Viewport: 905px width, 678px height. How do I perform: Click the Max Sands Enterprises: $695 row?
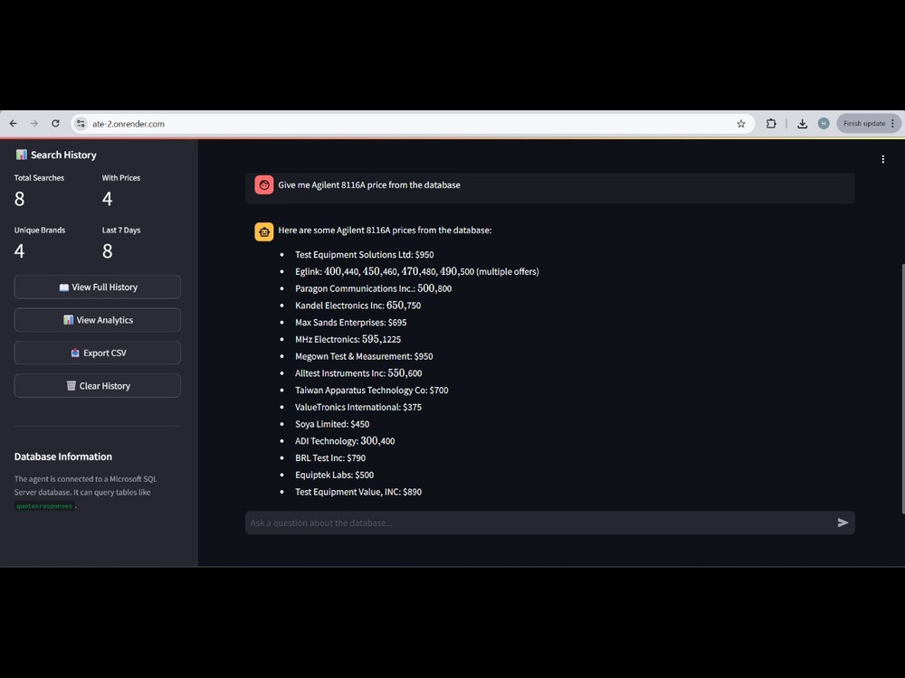(x=351, y=323)
